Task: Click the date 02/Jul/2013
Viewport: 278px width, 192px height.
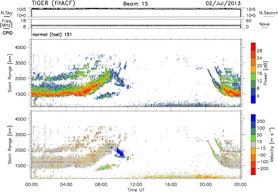Action: point(223,3)
